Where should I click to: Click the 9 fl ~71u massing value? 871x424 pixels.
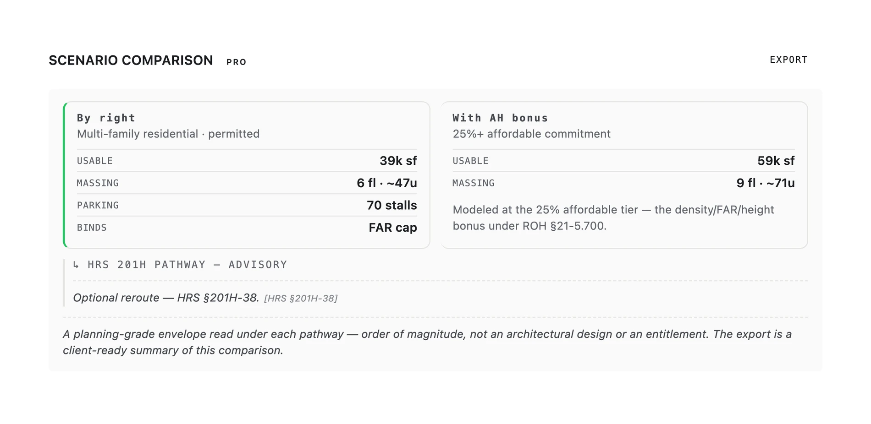click(x=765, y=183)
